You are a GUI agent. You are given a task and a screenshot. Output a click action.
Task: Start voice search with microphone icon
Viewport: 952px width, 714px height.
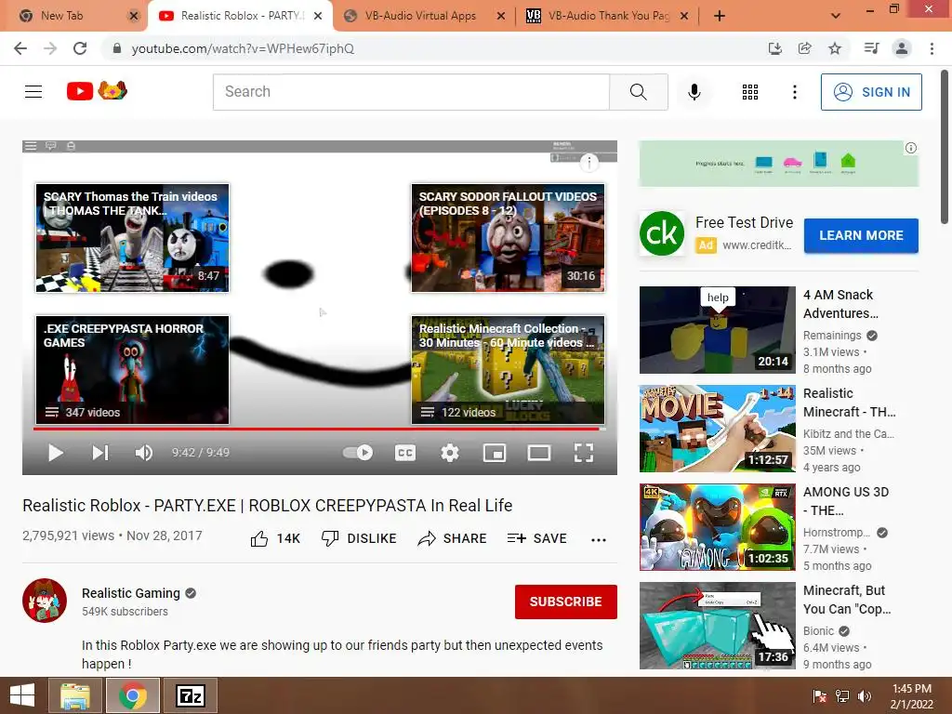(x=694, y=92)
